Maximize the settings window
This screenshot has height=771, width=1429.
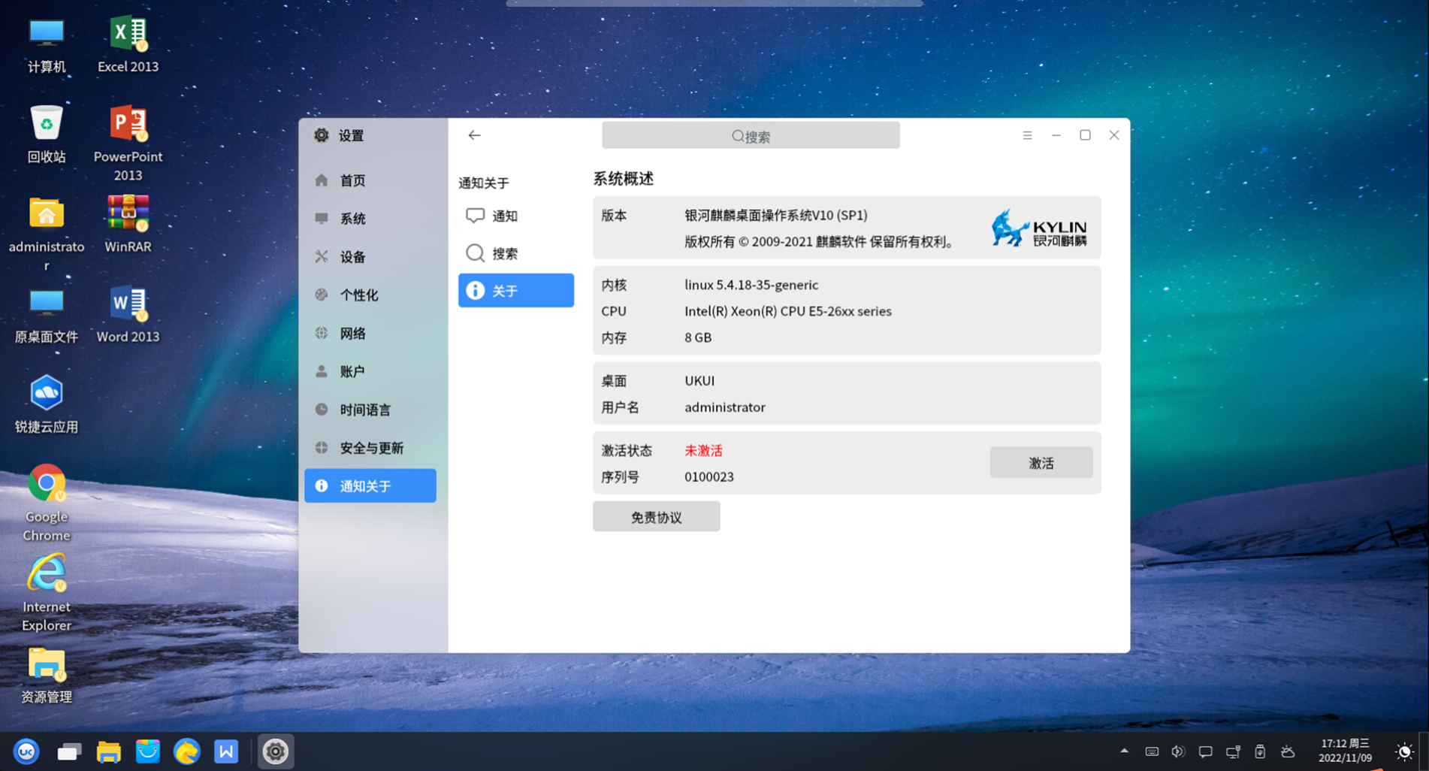(1085, 135)
